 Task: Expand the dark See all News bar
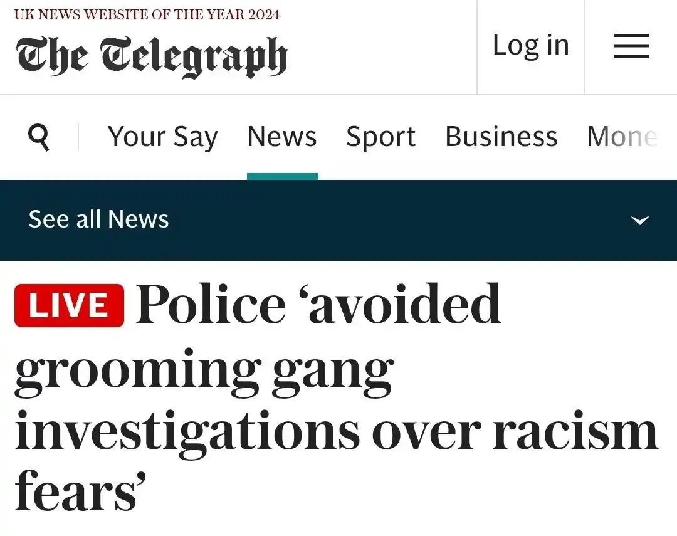click(x=338, y=220)
